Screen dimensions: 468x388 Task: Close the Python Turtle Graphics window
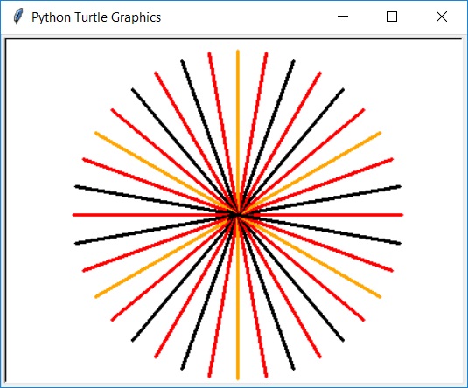point(442,17)
